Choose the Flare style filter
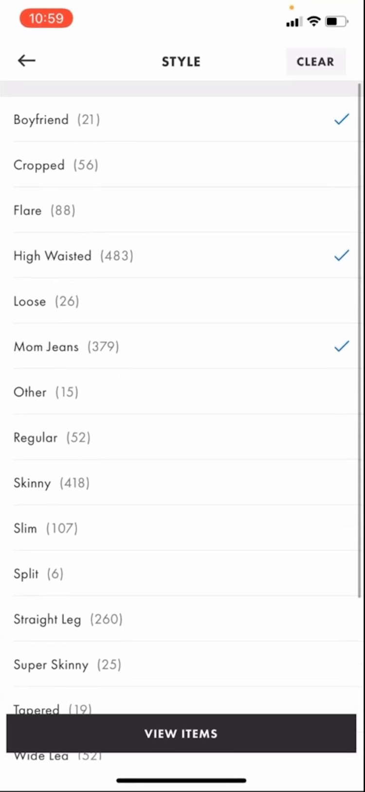 (x=44, y=210)
